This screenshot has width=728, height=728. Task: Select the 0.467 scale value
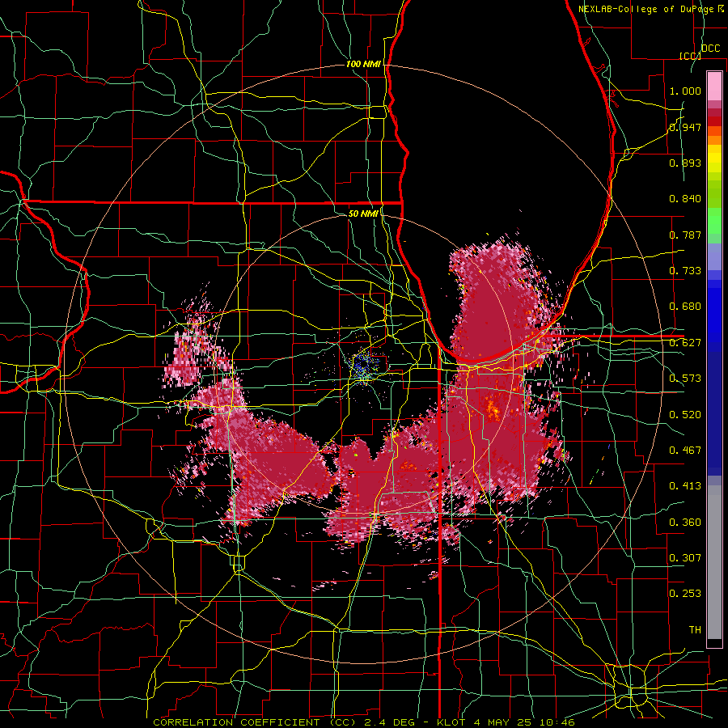(x=685, y=451)
